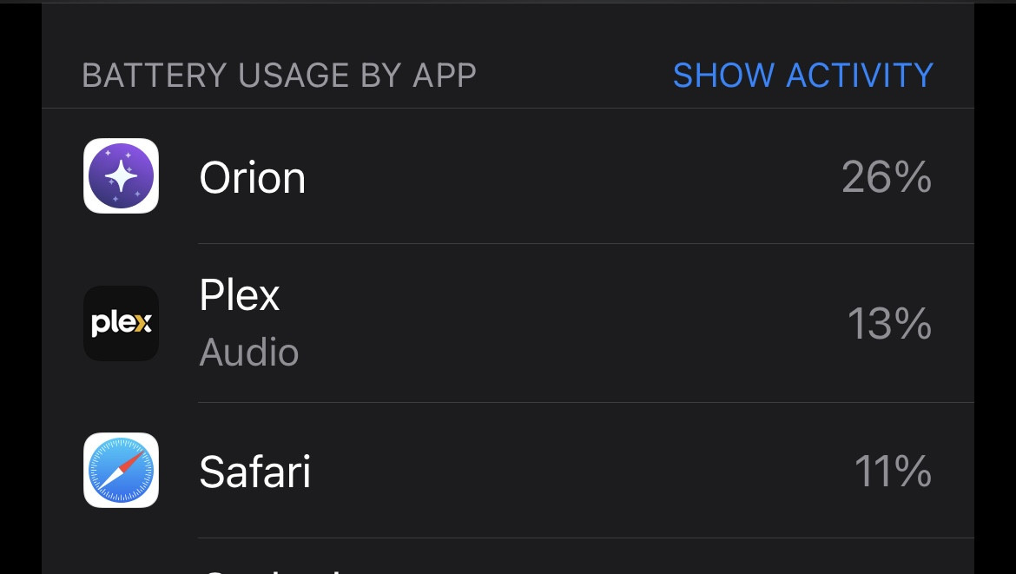
Task: Show activity for battery usage
Action: pos(802,76)
